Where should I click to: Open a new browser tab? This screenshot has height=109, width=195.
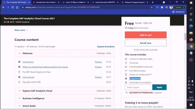tap(153, 2)
